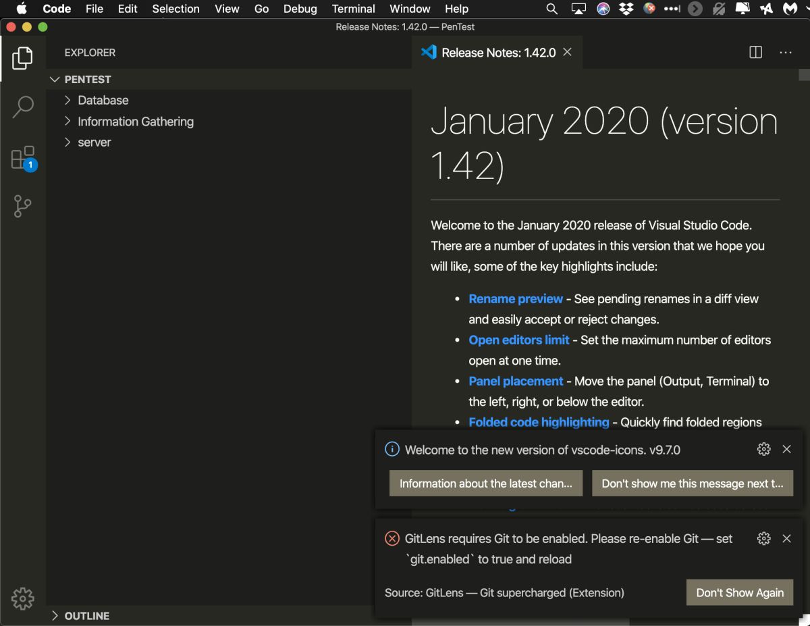Split the editor to the right
This screenshot has height=626, width=810.
point(756,53)
